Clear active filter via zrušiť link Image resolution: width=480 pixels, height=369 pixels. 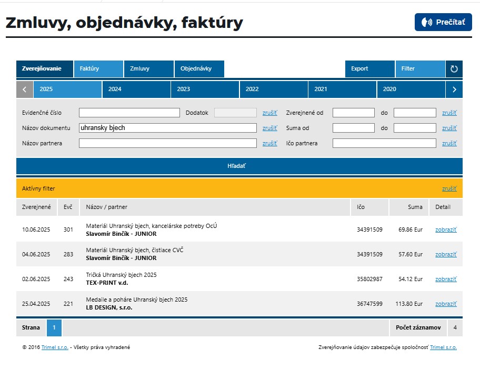(x=449, y=188)
